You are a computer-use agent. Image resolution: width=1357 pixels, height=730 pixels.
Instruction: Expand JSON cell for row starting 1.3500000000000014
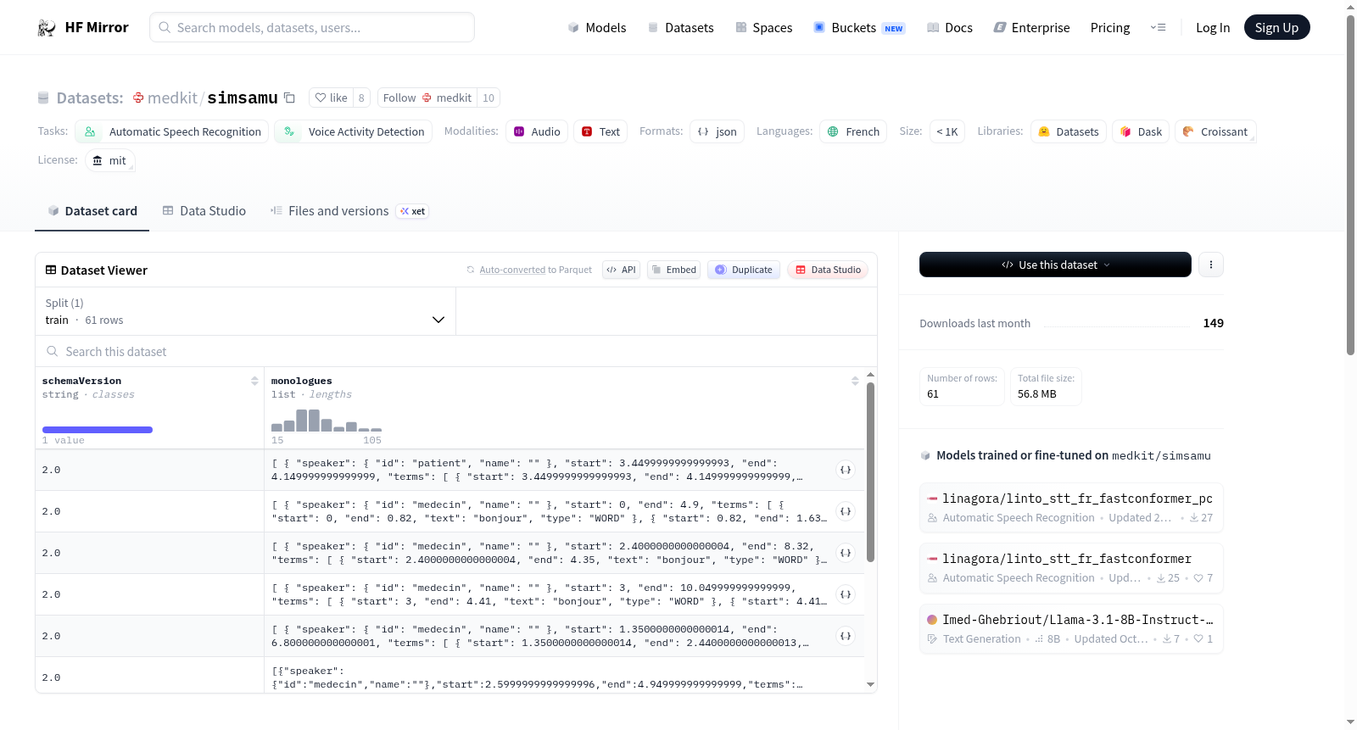tap(846, 636)
